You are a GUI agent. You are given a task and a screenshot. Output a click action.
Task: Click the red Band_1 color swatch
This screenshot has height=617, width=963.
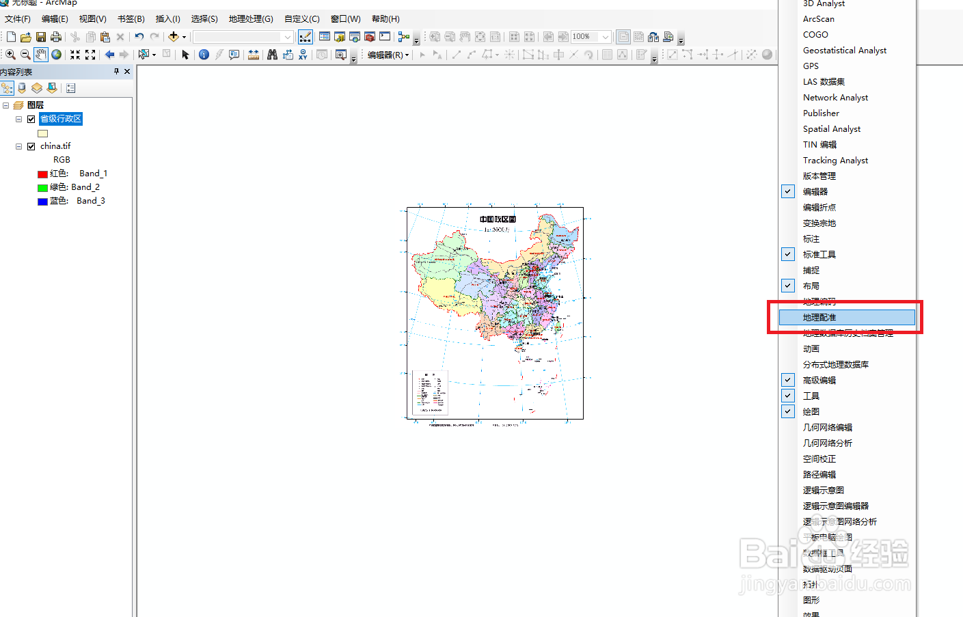tap(42, 174)
